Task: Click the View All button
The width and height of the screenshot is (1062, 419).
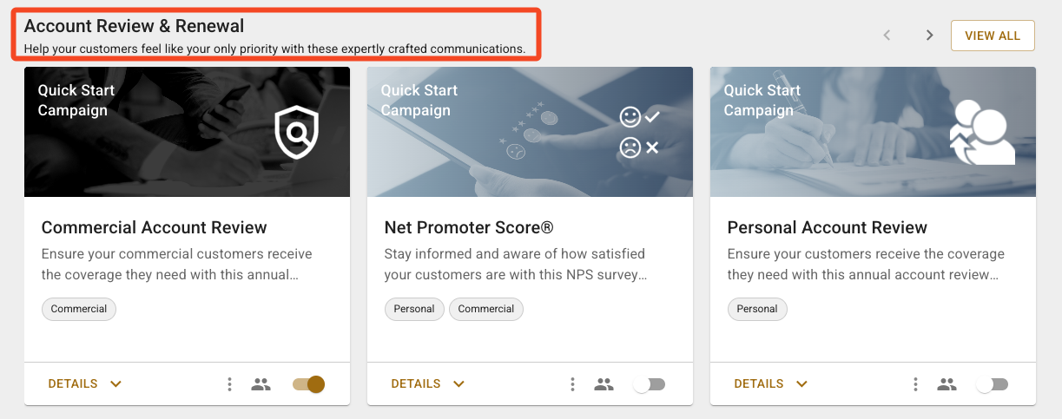Action: (993, 36)
